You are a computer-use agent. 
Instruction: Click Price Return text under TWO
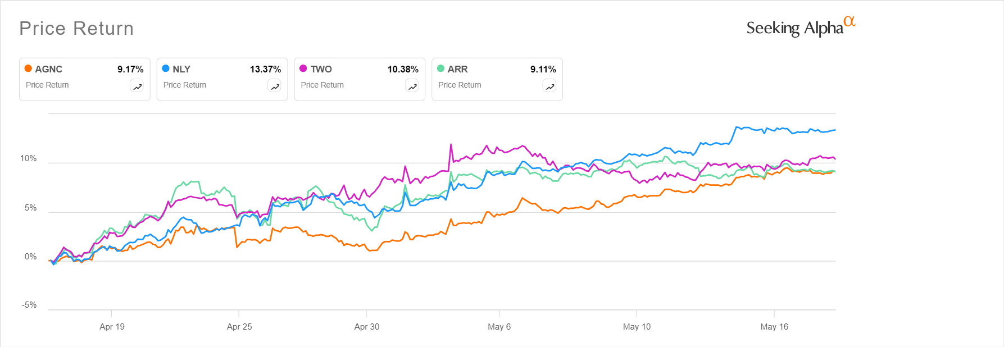322,85
